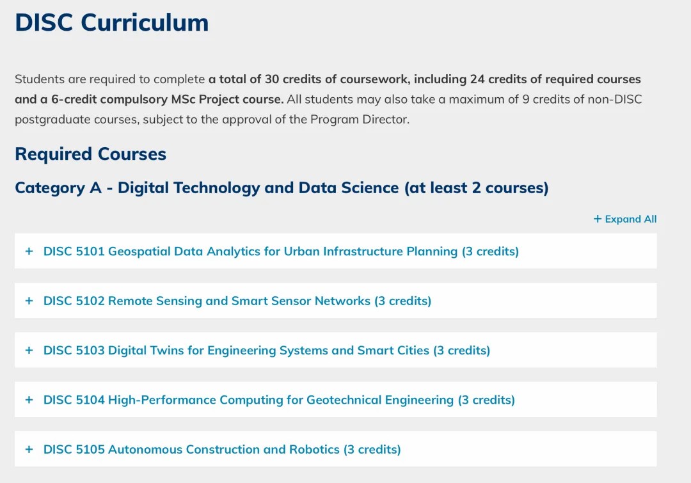
Task: Click the "(3 credits)" label on DISC 5105
Action: [x=372, y=450]
